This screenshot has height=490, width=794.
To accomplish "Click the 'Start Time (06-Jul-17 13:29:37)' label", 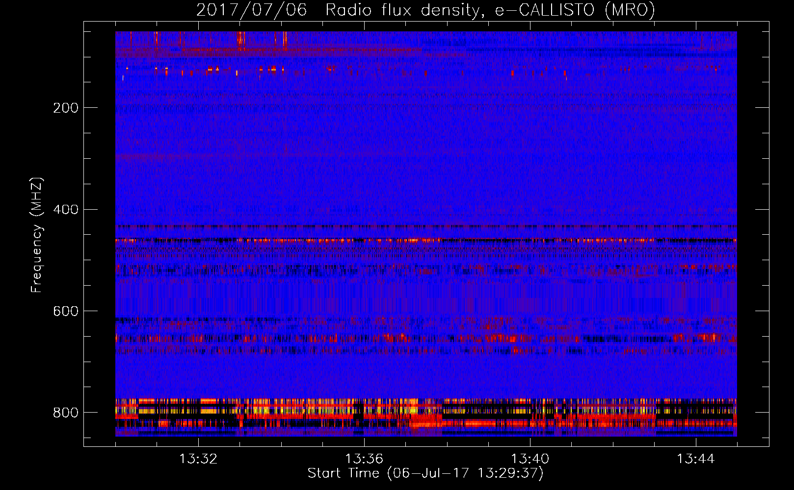I will [x=425, y=473].
